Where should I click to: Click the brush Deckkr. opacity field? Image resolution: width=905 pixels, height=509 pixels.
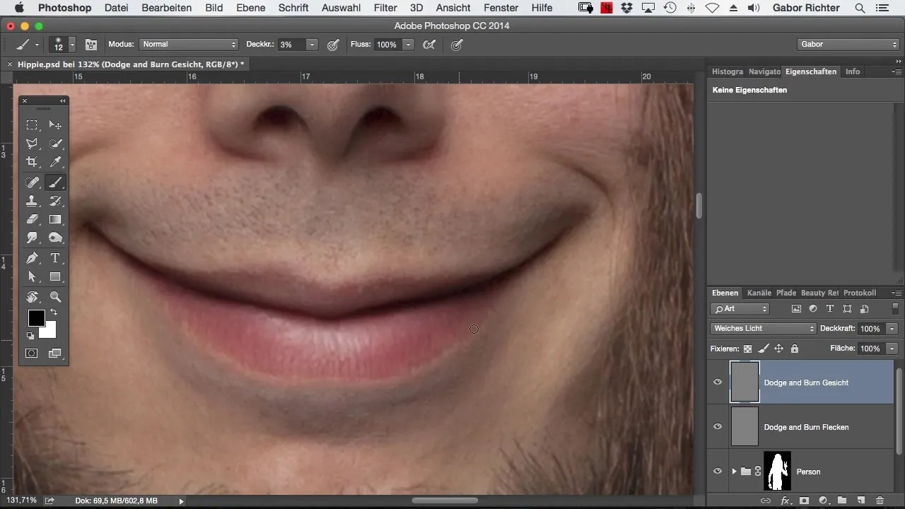click(x=291, y=45)
